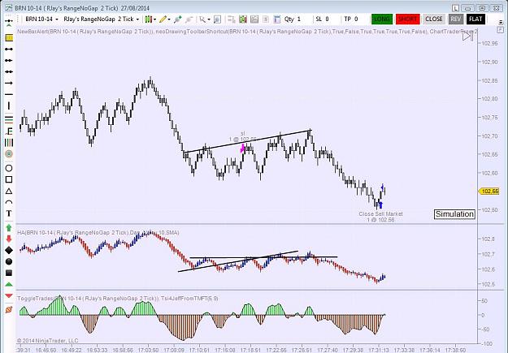The width and height of the screenshot is (508, 353).
Task: Click the small F icon at chart top right
Action: [500, 30]
